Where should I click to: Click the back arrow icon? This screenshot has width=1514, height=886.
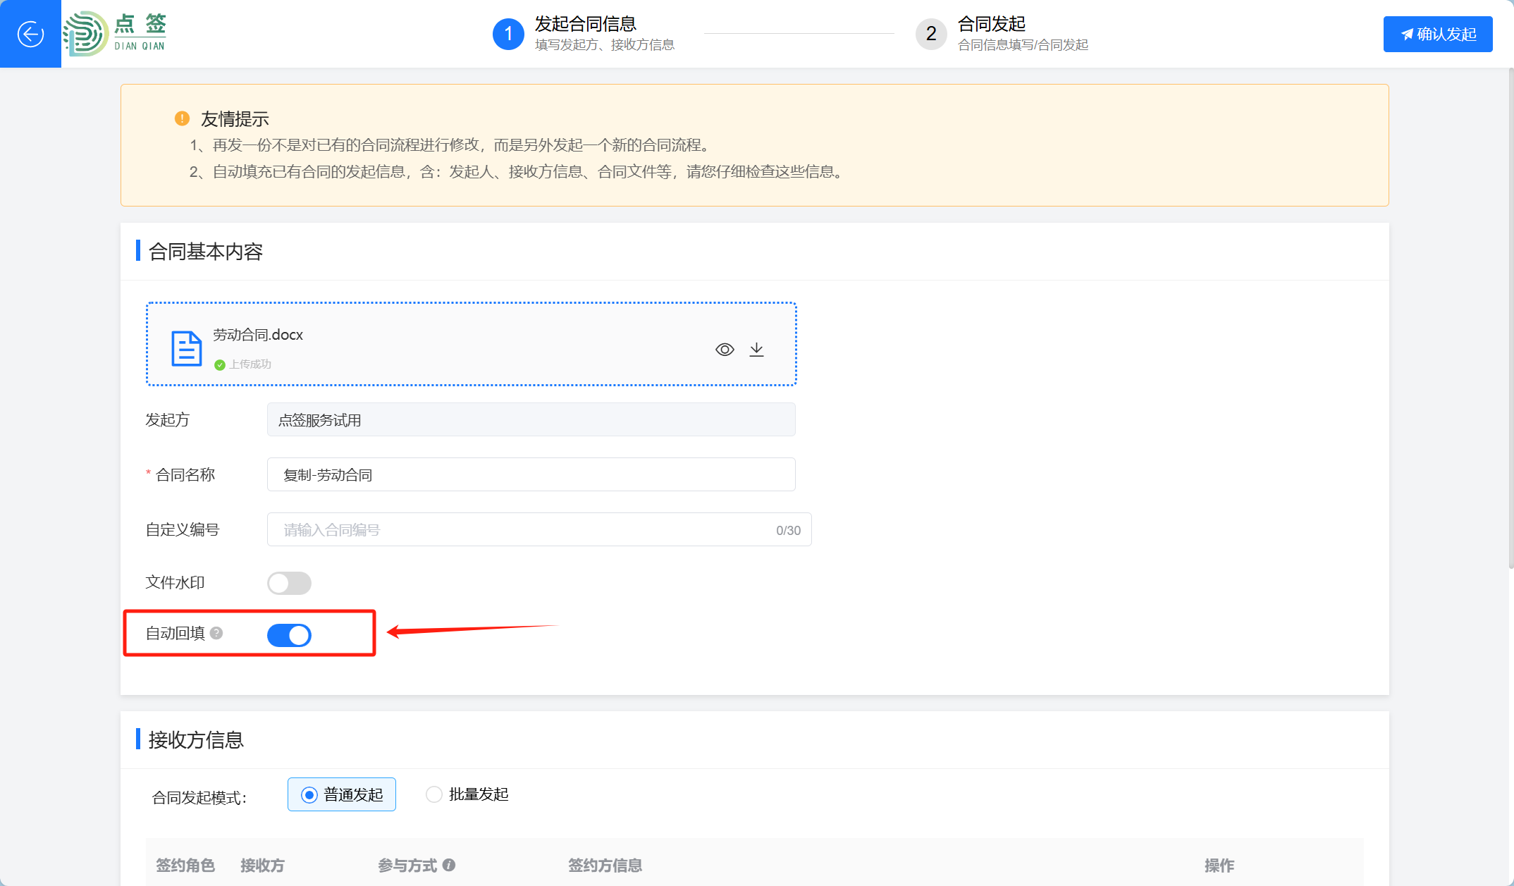tap(30, 34)
